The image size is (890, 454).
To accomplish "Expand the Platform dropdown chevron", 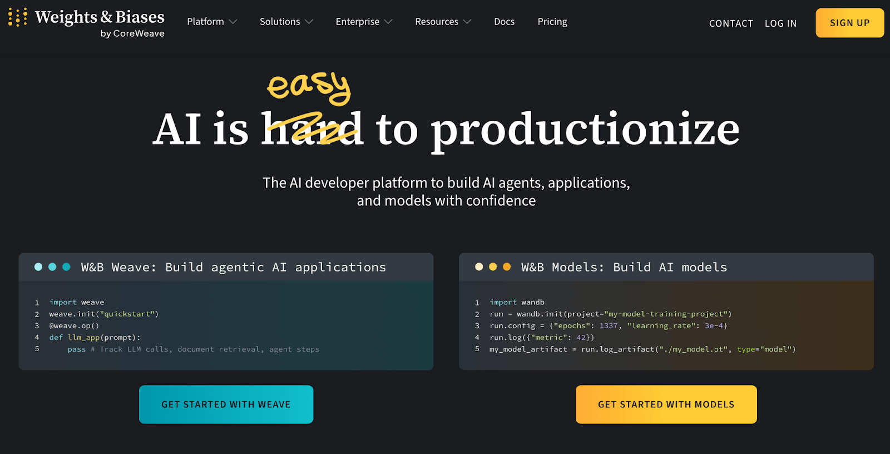I will tap(233, 22).
